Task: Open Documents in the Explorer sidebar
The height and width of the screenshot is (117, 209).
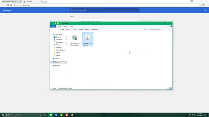Action: click(x=59, y=42)
